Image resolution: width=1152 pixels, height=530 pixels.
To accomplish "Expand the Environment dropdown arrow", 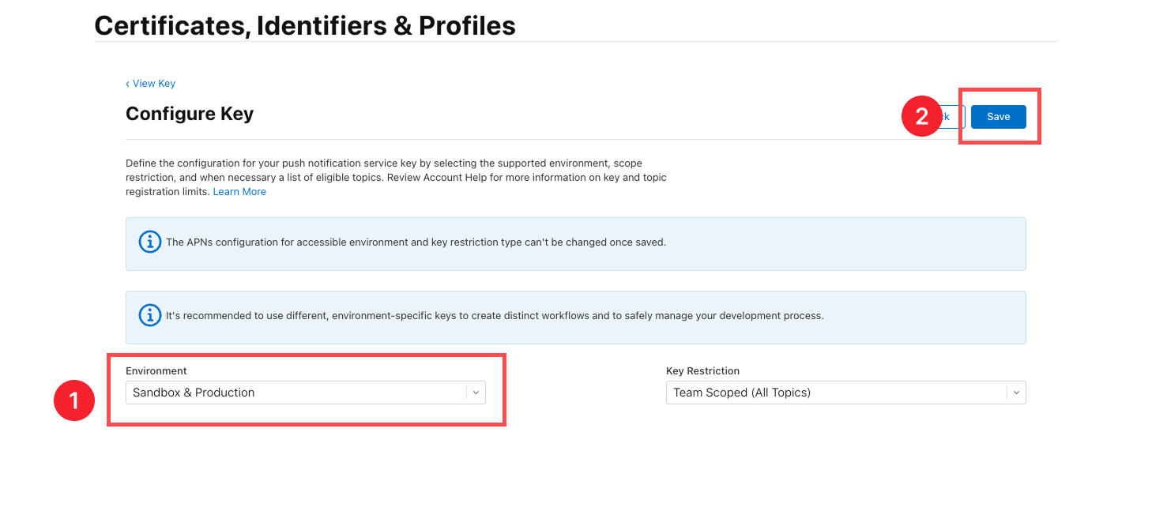I will click(x=476, y=393).
